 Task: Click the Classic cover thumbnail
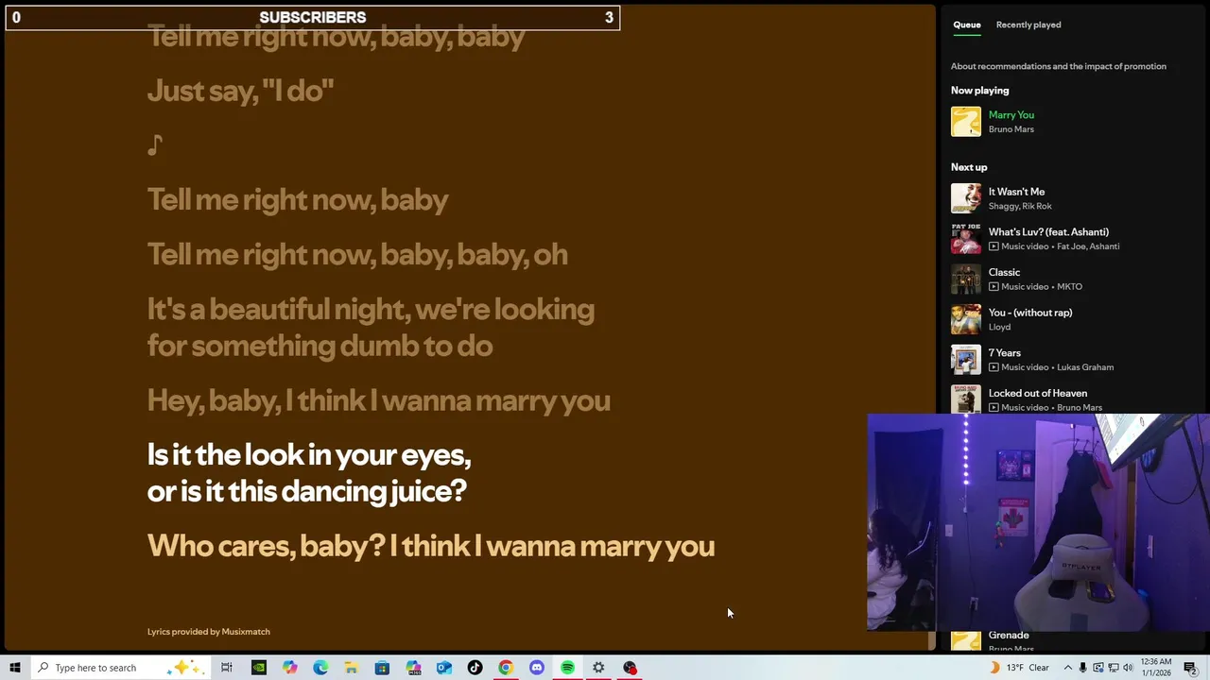tap(966, 280)
